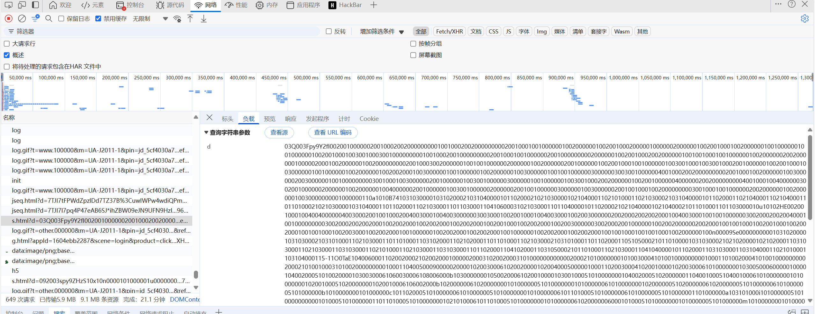This screenshot has height=314, width=815.
Task: Enable the 保留日志 checkbox
Action: (x=61, y=19)
